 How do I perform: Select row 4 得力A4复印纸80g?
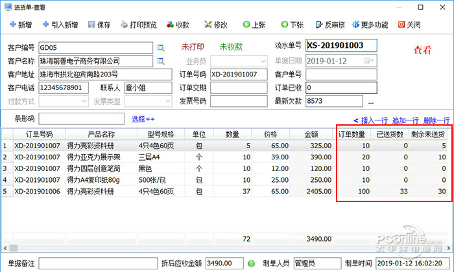[x=224, y=180]
